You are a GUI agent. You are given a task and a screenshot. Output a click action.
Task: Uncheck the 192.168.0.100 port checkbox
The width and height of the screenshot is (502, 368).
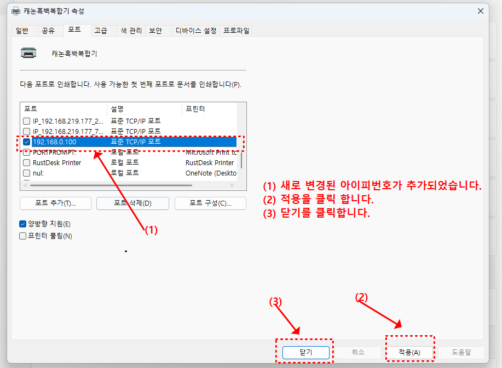pyautogui.click(x=26, y=142)
